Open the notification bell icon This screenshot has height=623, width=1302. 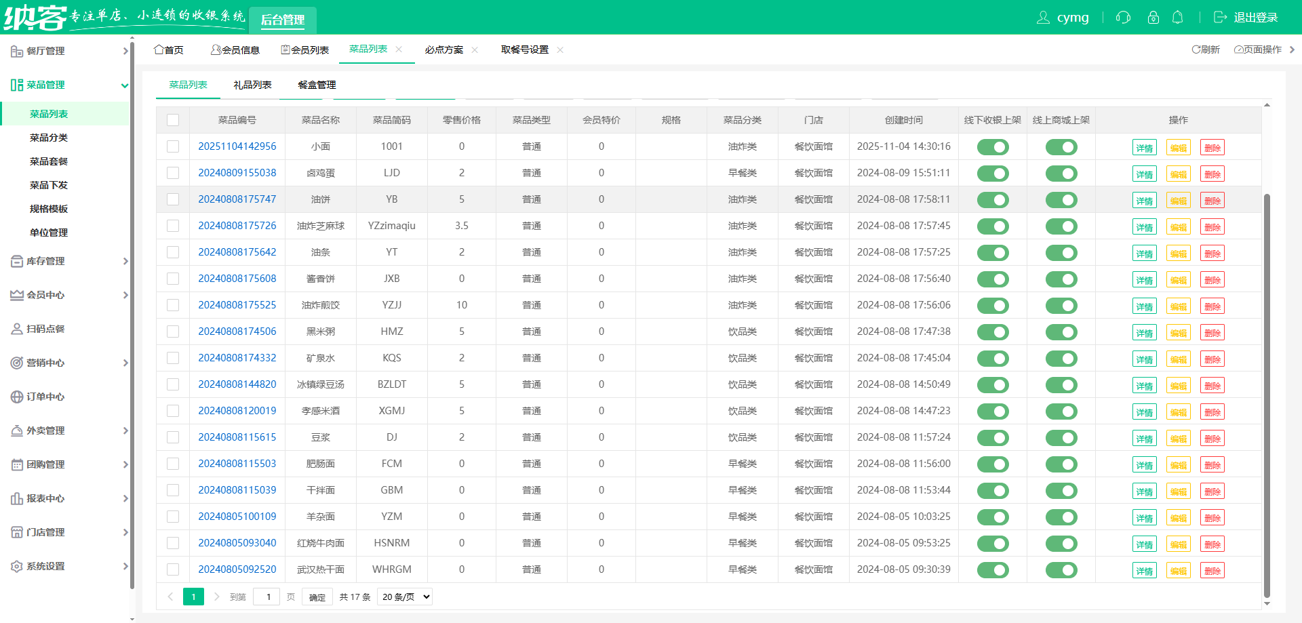click(1178, 18)
